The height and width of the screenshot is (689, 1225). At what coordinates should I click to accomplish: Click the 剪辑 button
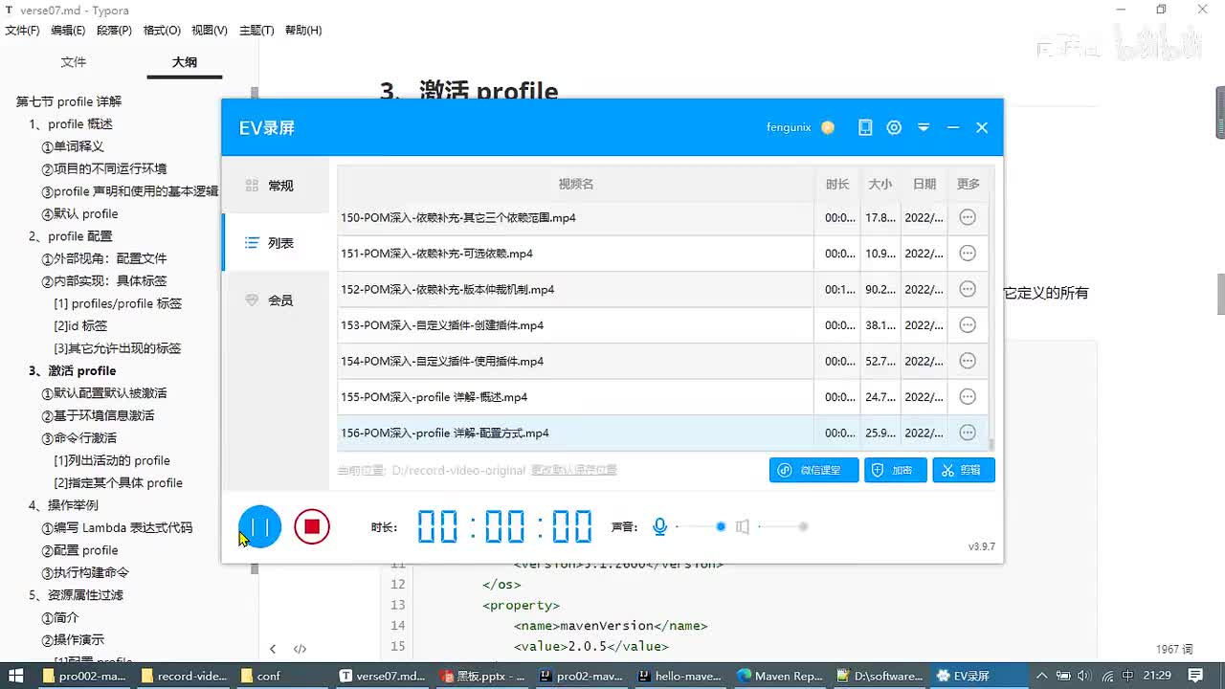pos(964,470)
